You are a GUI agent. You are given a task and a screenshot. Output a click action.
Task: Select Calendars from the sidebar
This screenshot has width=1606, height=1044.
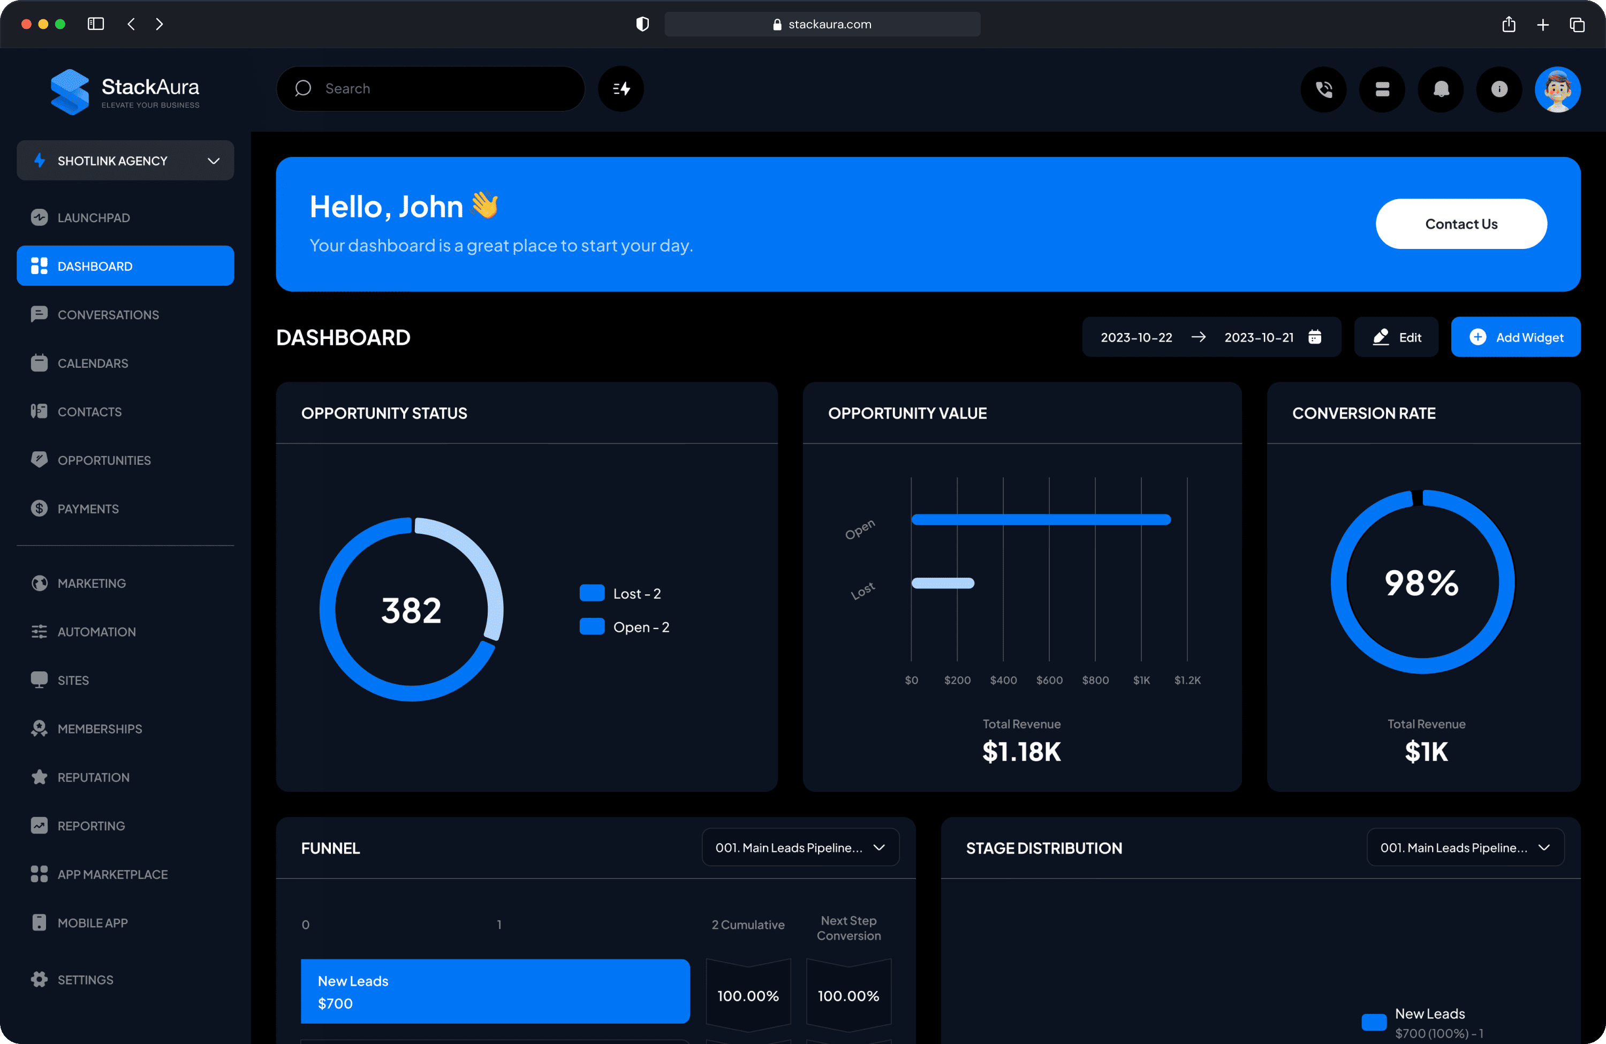[93, 362]
